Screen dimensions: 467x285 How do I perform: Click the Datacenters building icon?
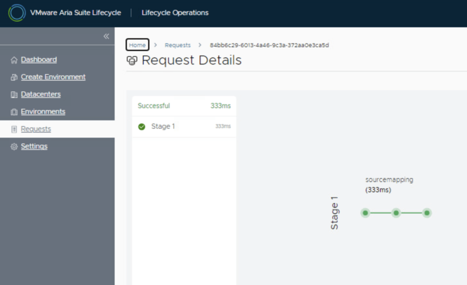click(14, 95)
